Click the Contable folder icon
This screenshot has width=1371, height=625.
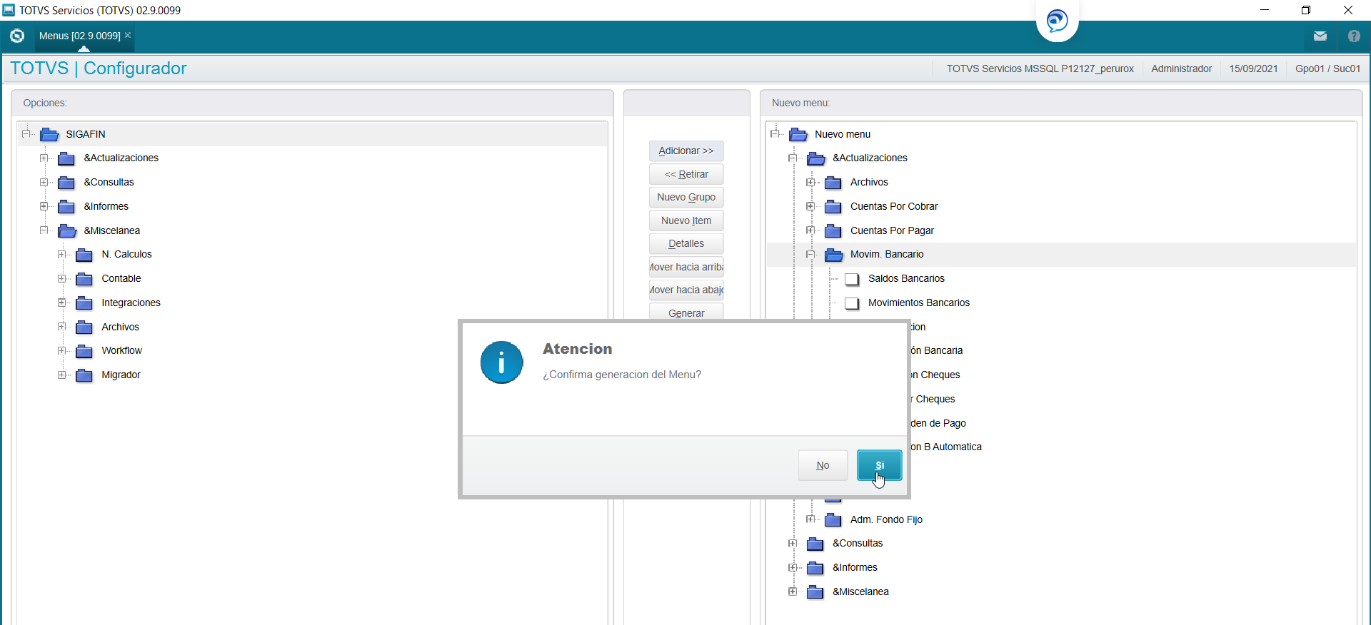click(84, 279)
